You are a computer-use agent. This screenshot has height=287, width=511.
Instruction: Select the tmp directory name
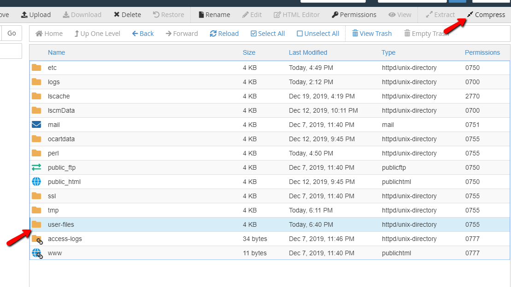tap(53, 210)
